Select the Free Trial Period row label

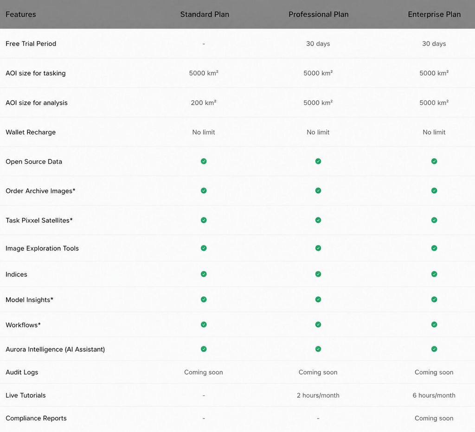click(x=31, y=44)
